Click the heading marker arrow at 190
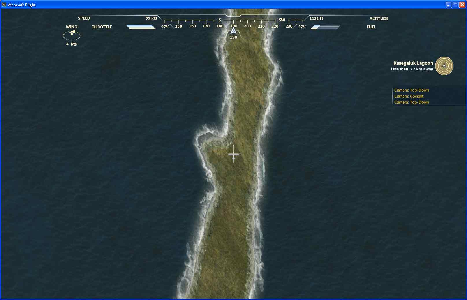The image size is (467, 300). click(233, 31)
